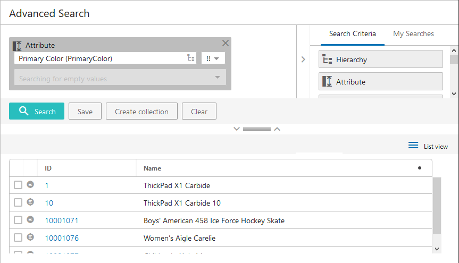This screenshot has height=263, width=459.
Task: Click the results pane splitter handle
Action: point(257,129)
